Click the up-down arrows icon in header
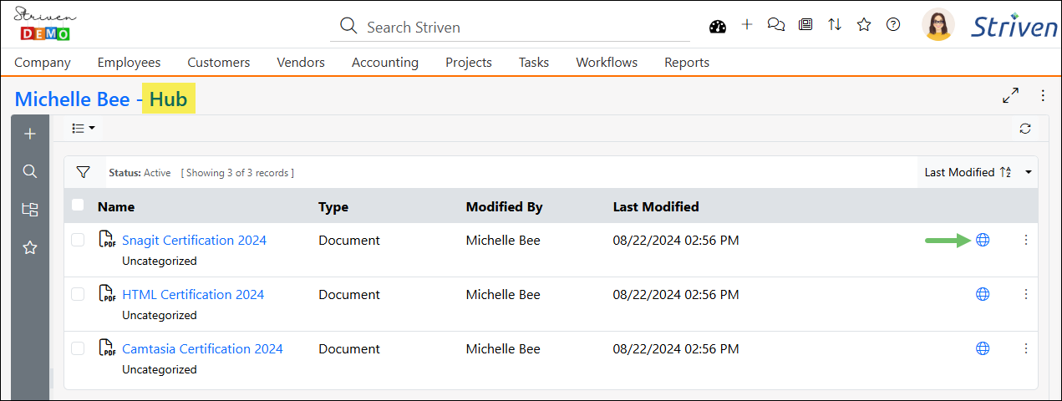Screen dimensions: 1062x401 [835, 24]
